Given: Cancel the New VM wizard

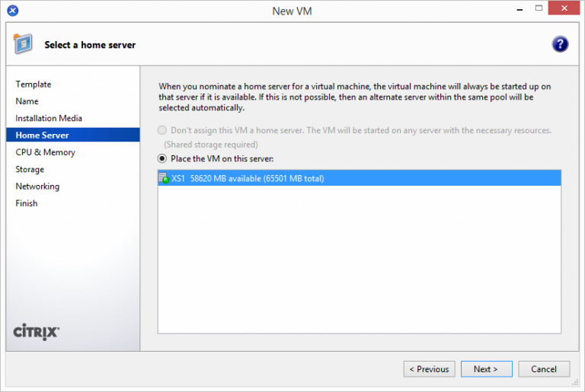Looking at the screenshot, I should (543, 369).
